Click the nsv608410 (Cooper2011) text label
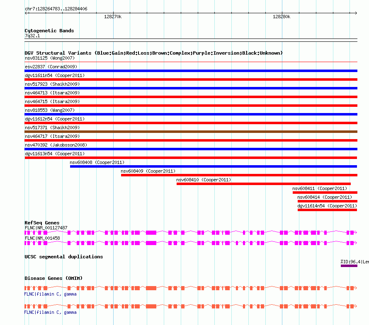The image size is (369, 325). pos(204,180)
